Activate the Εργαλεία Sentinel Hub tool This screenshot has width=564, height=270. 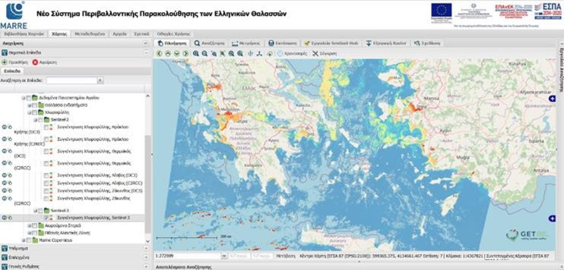(x=332, y=42)
